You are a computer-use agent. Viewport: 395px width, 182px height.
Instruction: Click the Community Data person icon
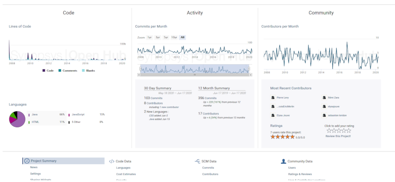tap(283, 161)
